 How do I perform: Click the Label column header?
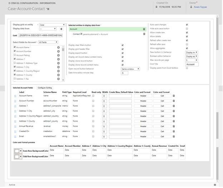[x=21, y=92]
